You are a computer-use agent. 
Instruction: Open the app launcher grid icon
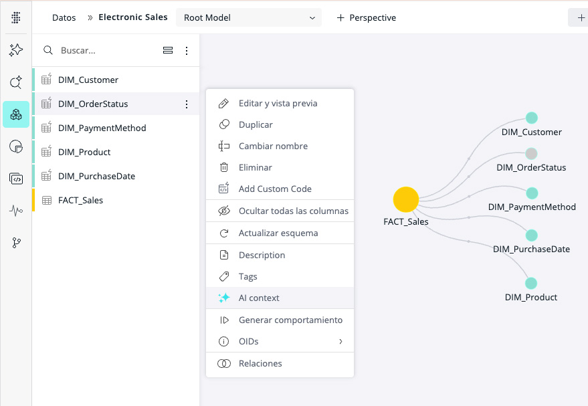(16, 17)
